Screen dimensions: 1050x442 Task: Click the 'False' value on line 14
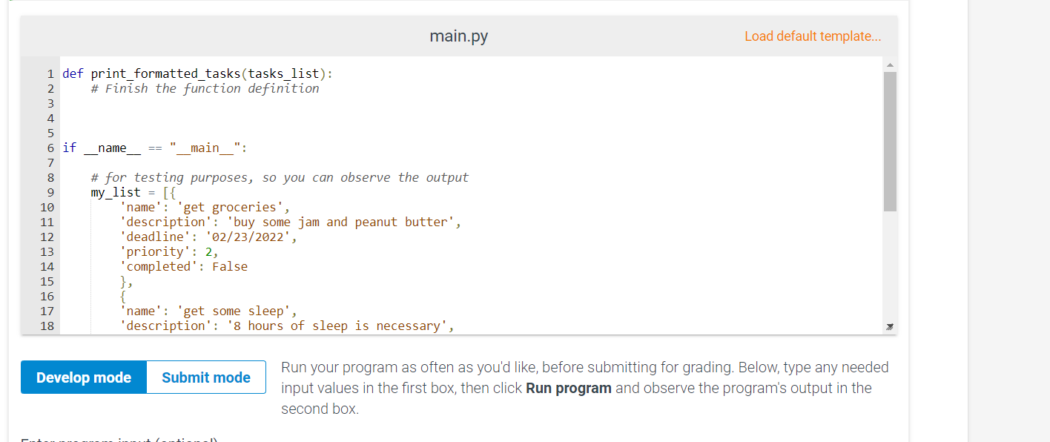230,266
